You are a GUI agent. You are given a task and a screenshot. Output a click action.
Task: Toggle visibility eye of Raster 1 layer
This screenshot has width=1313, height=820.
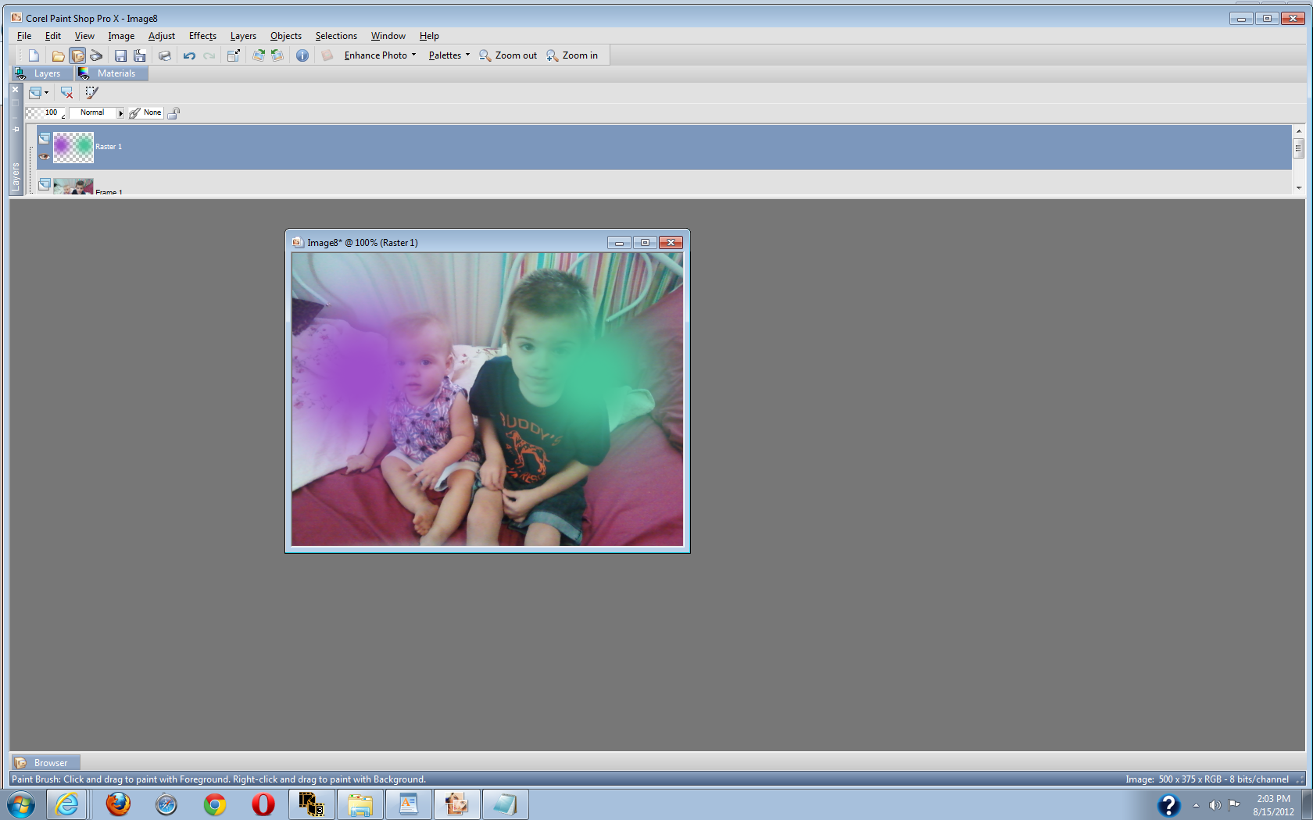(45, 156)
